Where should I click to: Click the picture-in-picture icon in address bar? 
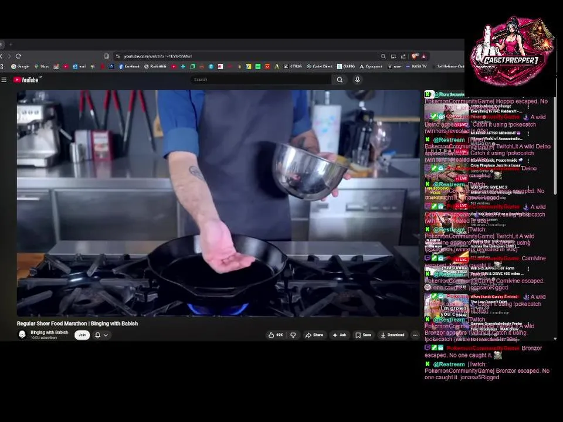394,56
